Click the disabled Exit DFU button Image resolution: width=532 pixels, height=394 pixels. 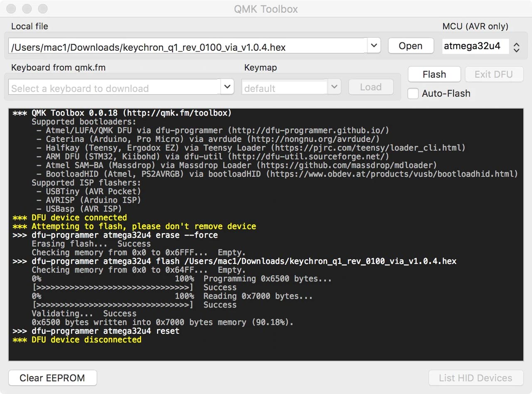(x=494, y=74)
